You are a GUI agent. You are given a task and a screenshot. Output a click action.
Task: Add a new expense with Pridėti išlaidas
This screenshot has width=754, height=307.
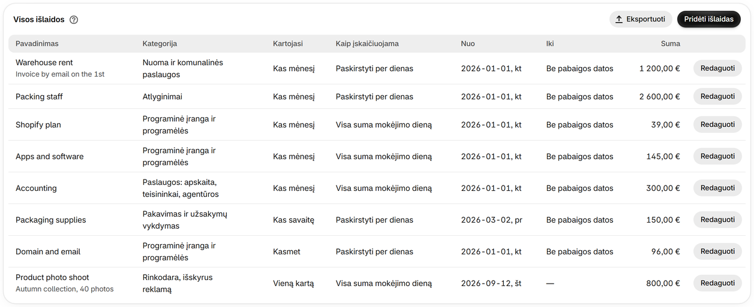point(709,19)
